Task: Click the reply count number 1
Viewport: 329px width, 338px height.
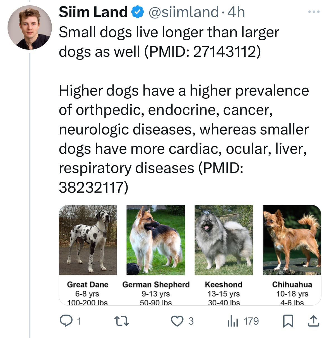Action: point(79,321)
